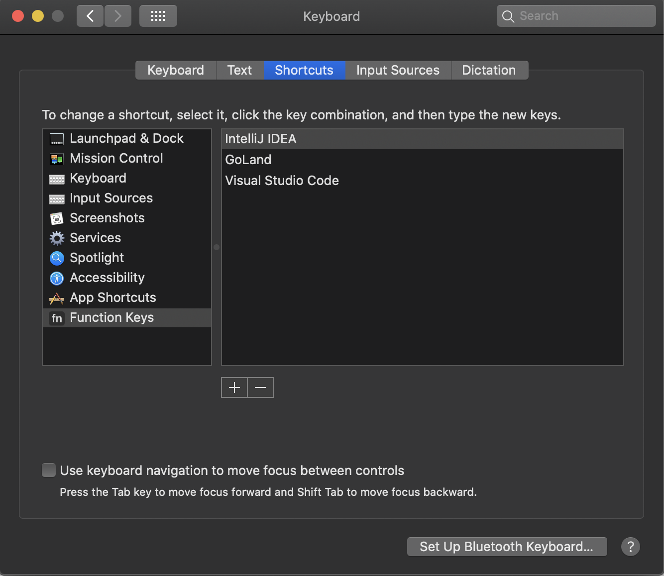This screenshot has width=664, height=576.
Task: Select Input Sources label in category list
Action: [x=111, y=198]
